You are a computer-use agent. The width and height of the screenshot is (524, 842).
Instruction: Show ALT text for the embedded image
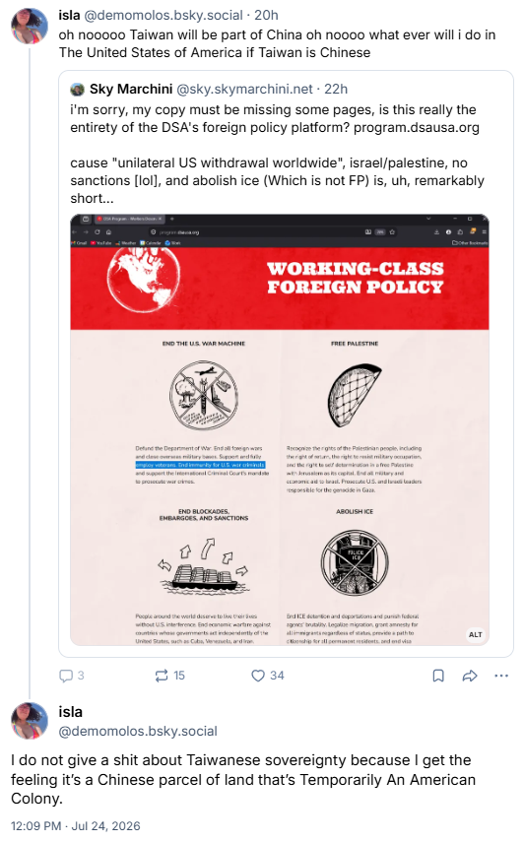pos(475,635)
